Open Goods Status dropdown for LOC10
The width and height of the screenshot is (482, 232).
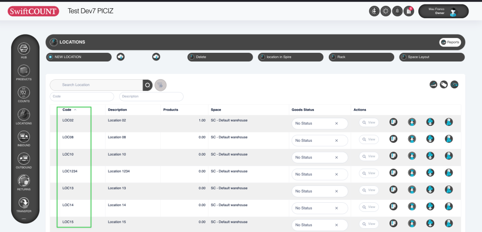[320, 157]
